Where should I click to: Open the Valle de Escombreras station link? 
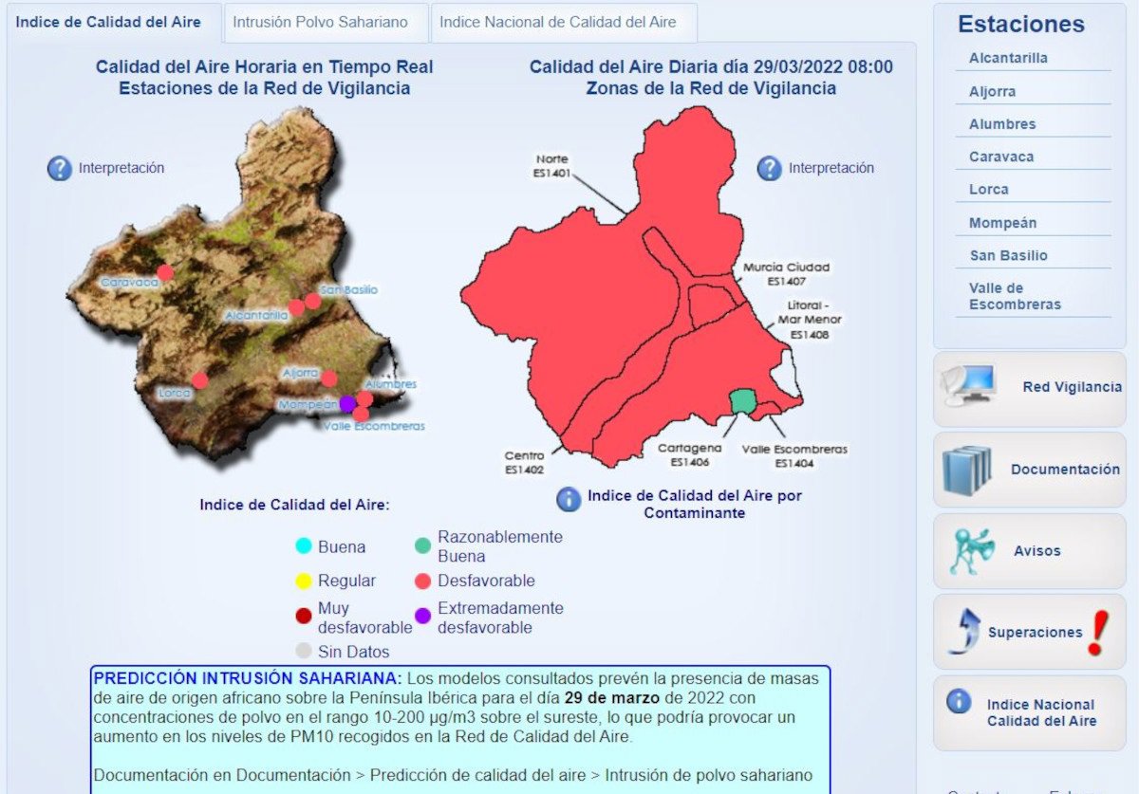click(1015, 296)
